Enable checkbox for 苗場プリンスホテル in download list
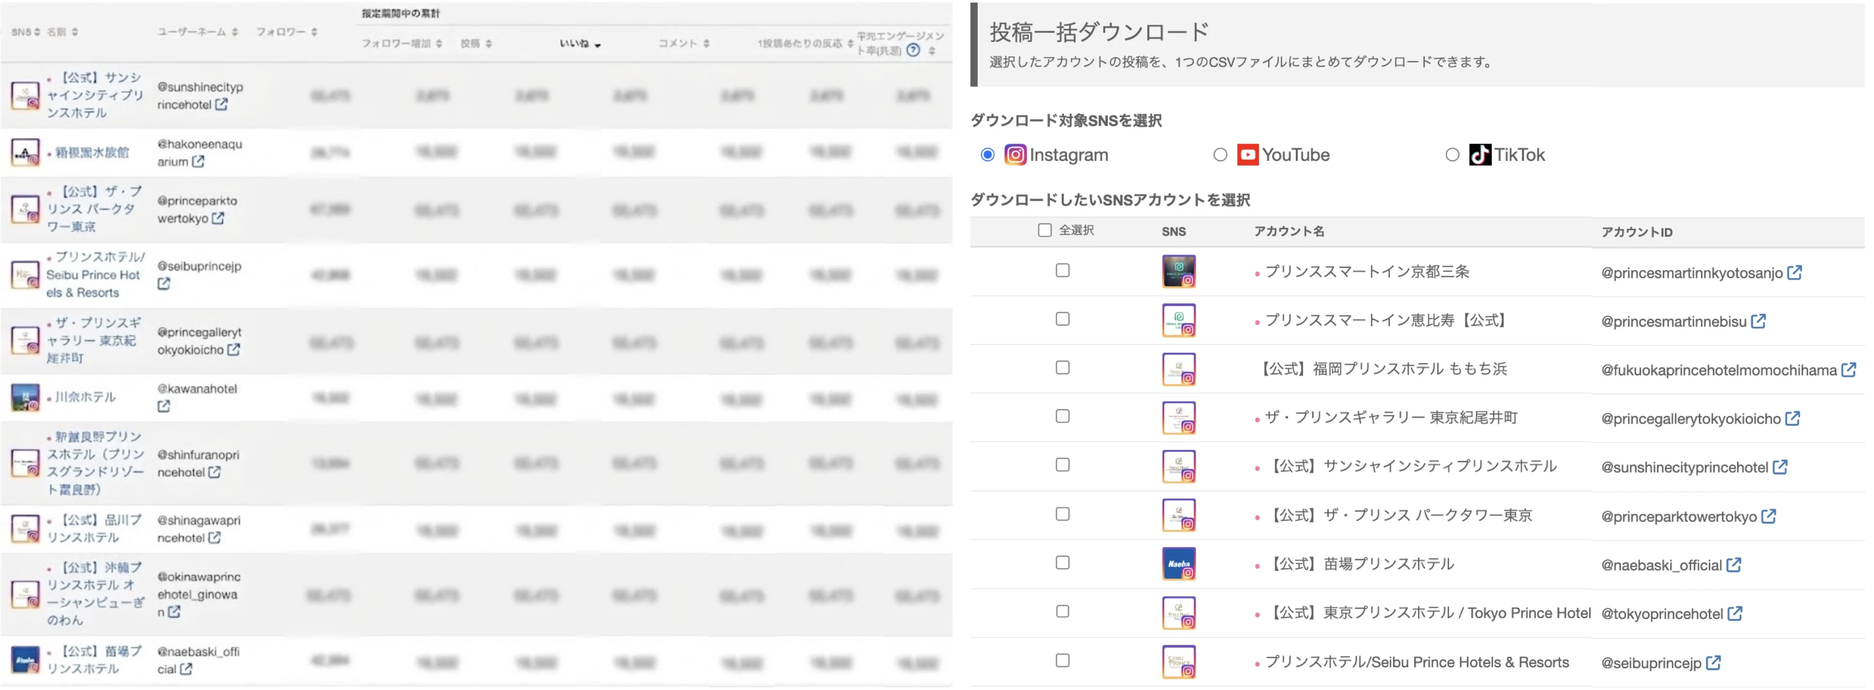Screen dimensions: 1874x690 pos(1063,564)
